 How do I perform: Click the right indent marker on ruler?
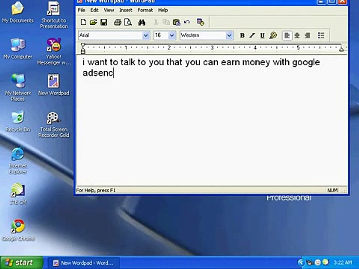click(341, 49)
